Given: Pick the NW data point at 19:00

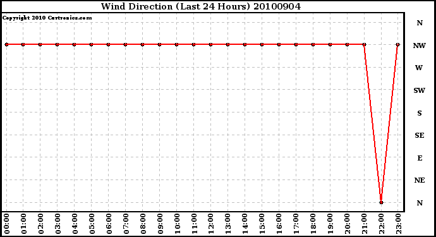Looking at the screenshot, I should coord(330,44).
